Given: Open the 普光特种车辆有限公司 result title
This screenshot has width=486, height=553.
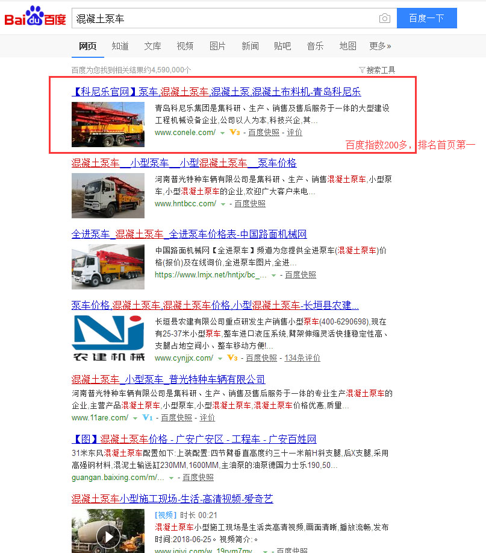Looking at the screenshot, I should pos(169,379).
